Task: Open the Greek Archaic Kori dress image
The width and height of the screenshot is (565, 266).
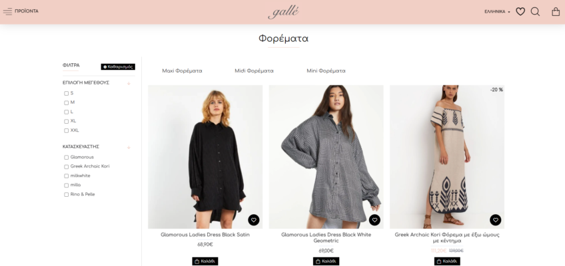Action: [x=447, y=157]
